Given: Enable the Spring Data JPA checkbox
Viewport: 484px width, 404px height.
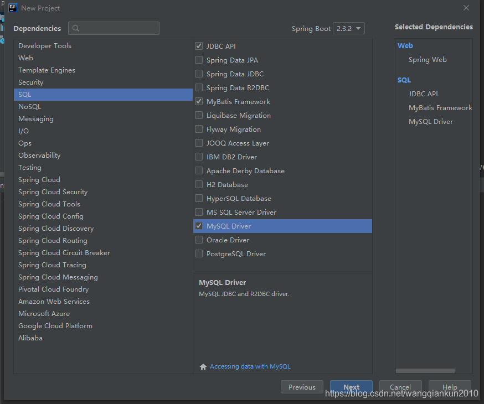Looking at the screenshot, I should pos(199,60).
